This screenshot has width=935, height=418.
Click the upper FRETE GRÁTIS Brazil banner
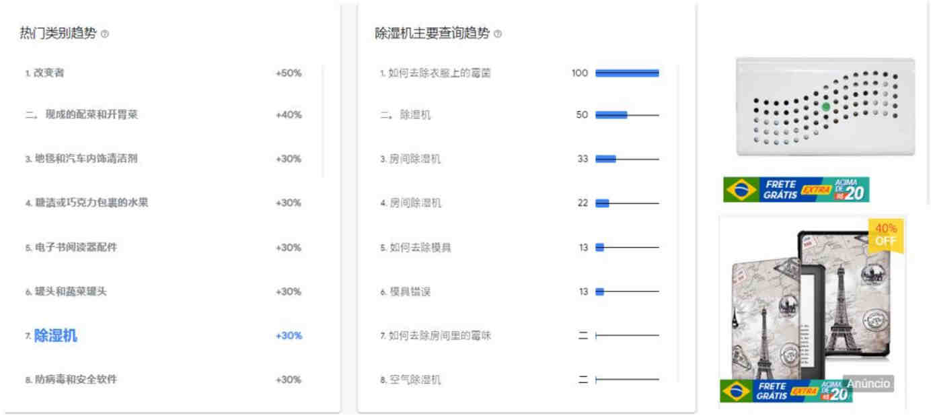pyautogui.click(x=796, y=190)
